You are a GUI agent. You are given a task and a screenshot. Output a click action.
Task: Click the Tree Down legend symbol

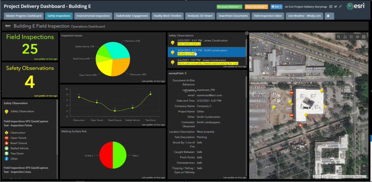7,154
